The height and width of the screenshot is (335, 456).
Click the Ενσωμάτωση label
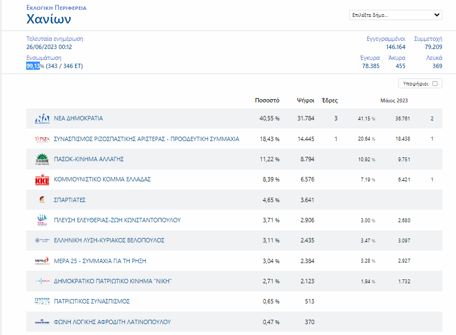coord(44,58)
